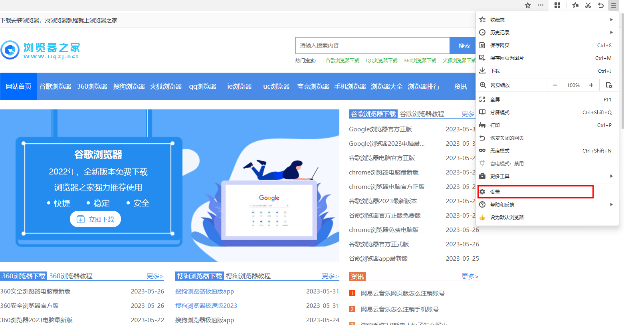Expand the 帮助和反馈 submenu arrow
This screenshot has width=624, height=325.
click(x=611, y=204)
